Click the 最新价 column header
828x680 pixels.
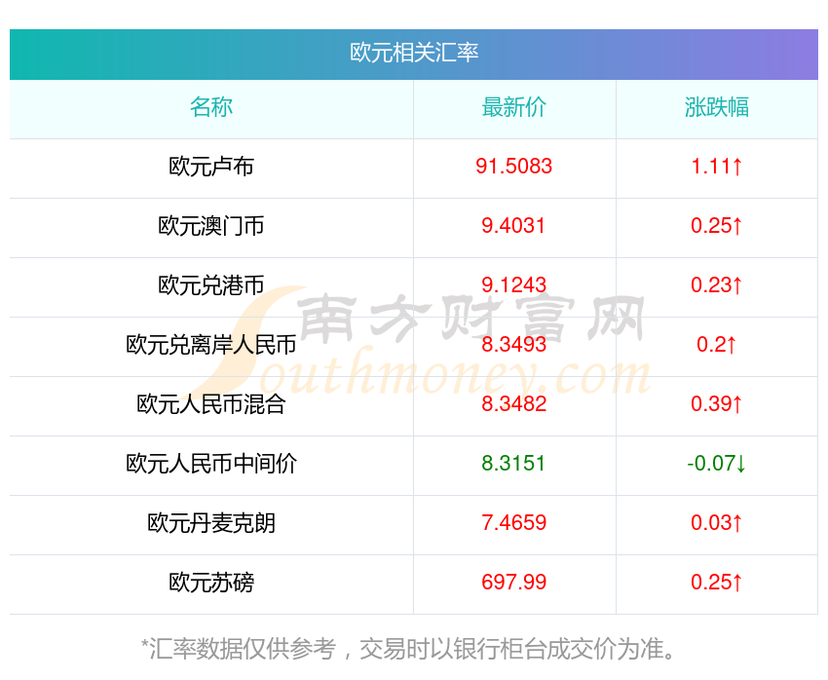[x=513, y=107]
